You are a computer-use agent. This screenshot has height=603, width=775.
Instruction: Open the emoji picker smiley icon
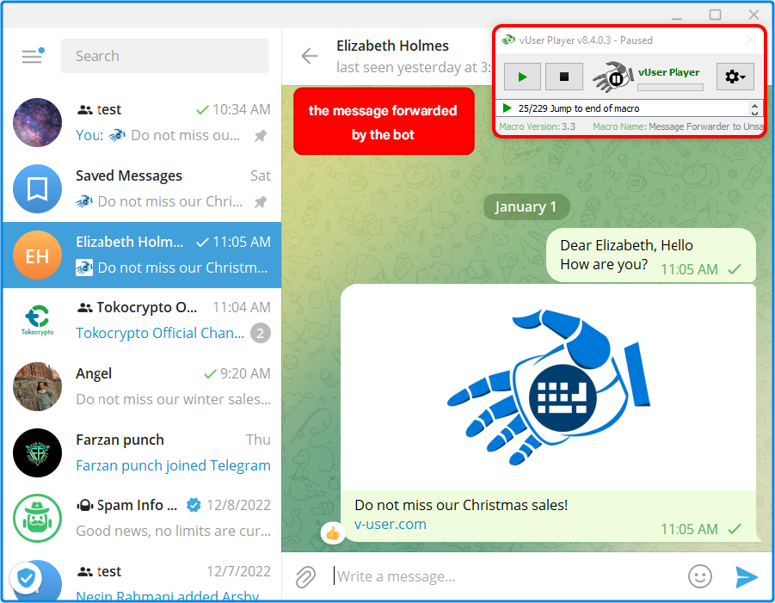700,576
